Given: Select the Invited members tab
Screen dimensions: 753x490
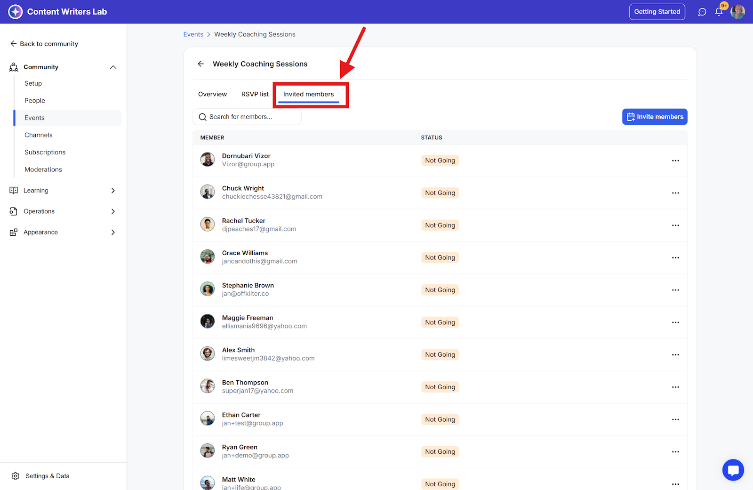Looking at the screenshot, I should [x=309, y=94].
